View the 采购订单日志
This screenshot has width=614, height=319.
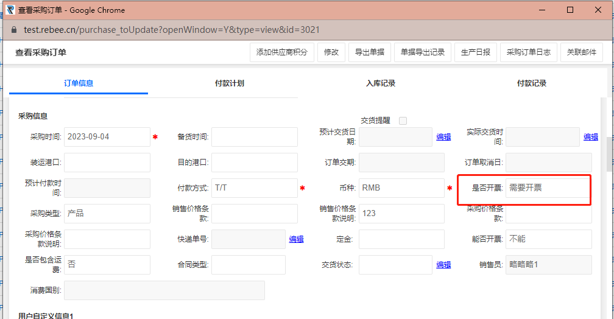coord(529,52)
